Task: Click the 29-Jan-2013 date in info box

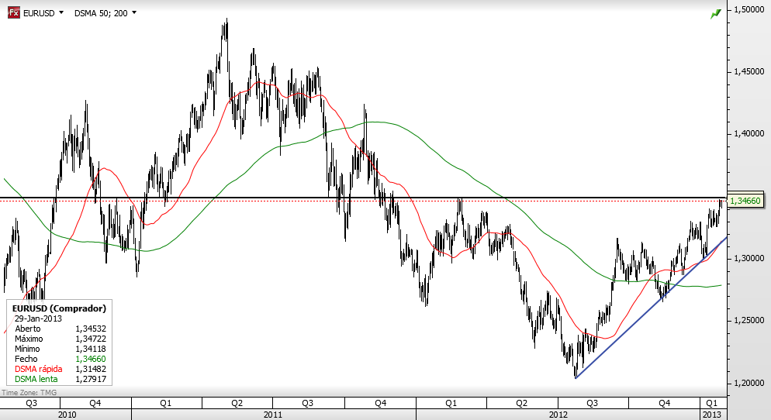Action: [x=38, y=318]
